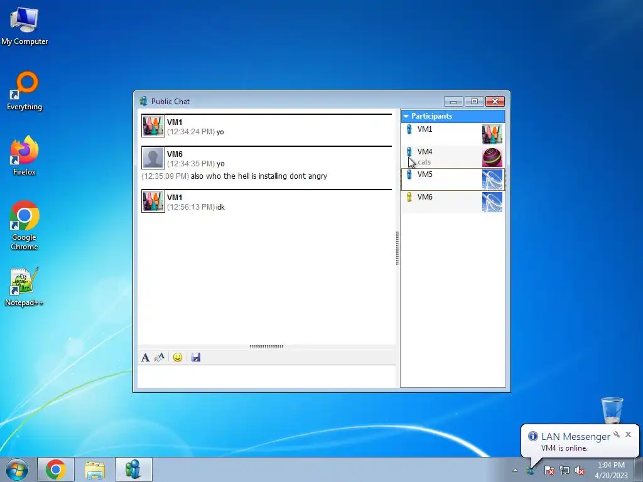The width and height of the screenshot is (643, 482).
Task: Open the font color tool
Action: tap(159, 357)
